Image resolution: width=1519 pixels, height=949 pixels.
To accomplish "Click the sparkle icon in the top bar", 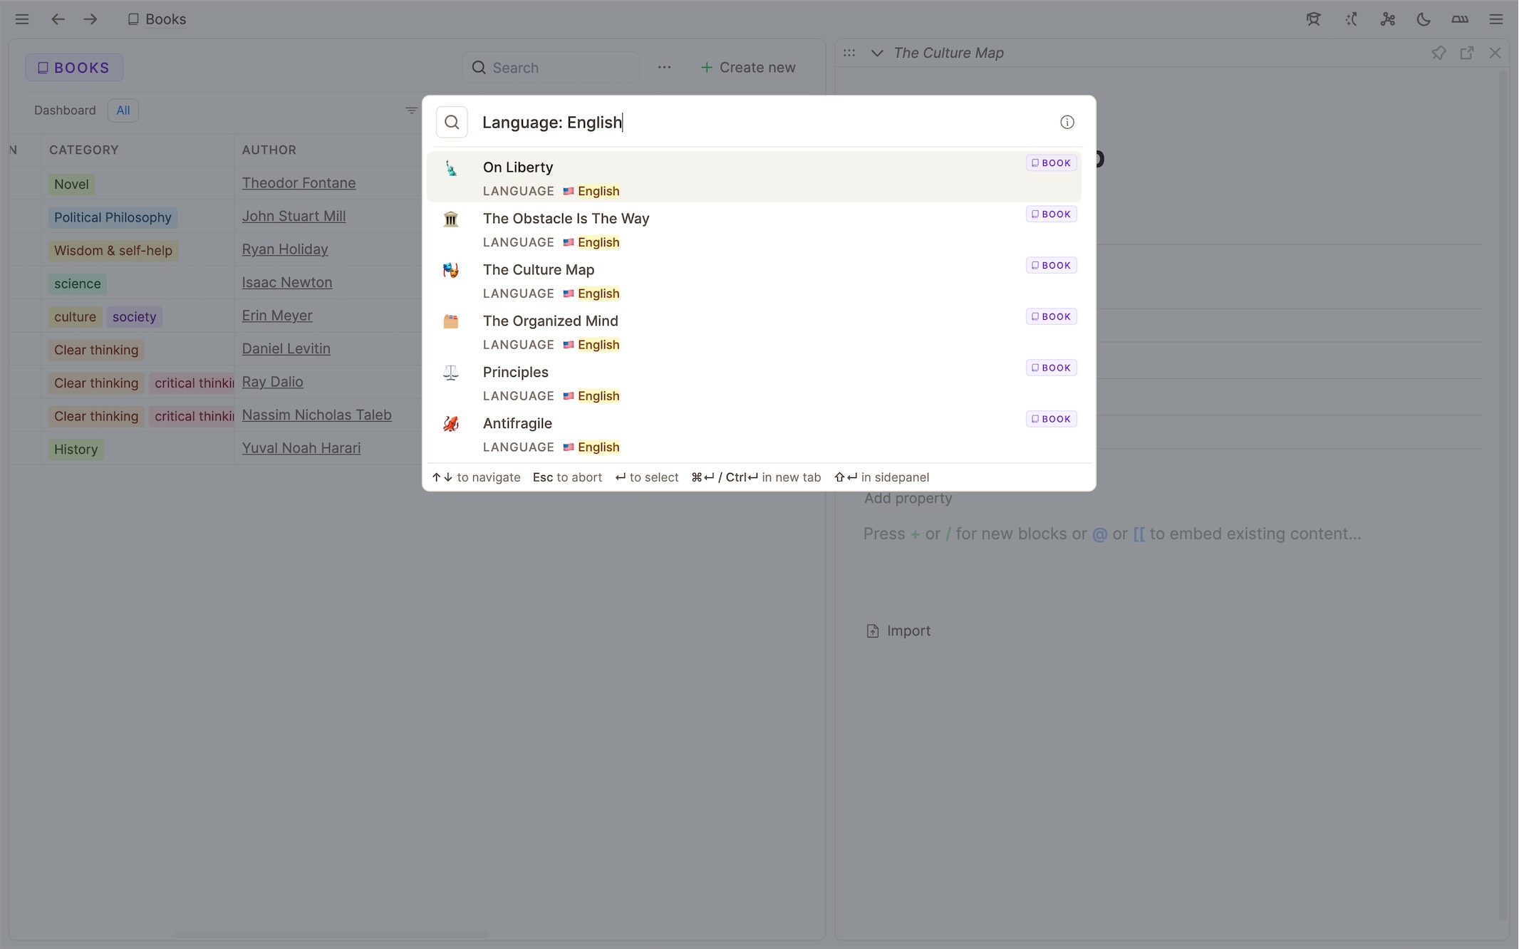I will pos(1351,19).
